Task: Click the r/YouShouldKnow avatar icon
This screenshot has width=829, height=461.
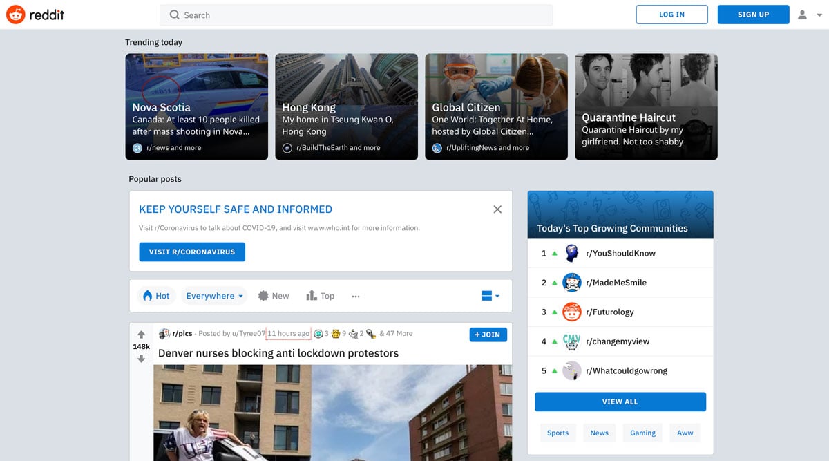Action: pyautogui.click(x=572, y=253)
